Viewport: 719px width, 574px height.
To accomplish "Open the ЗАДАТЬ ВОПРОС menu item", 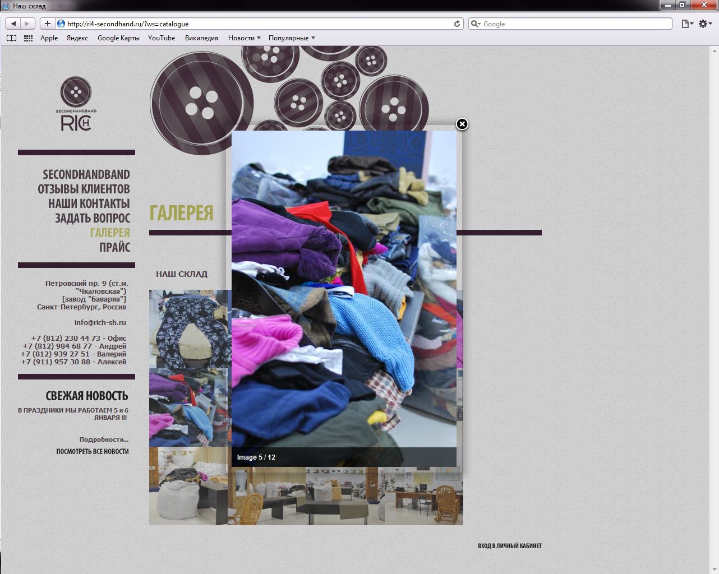I will (93, 218).
